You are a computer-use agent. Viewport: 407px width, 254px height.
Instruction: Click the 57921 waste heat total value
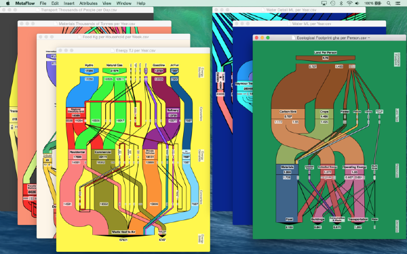[123, 240]
